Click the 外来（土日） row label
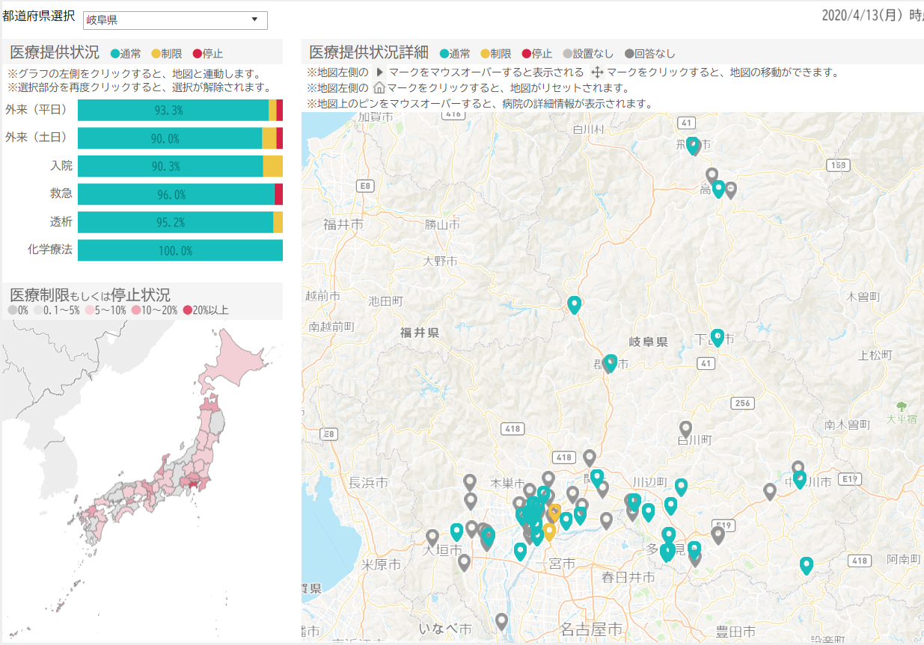924x645 pixels. click(x=36, y=138)
